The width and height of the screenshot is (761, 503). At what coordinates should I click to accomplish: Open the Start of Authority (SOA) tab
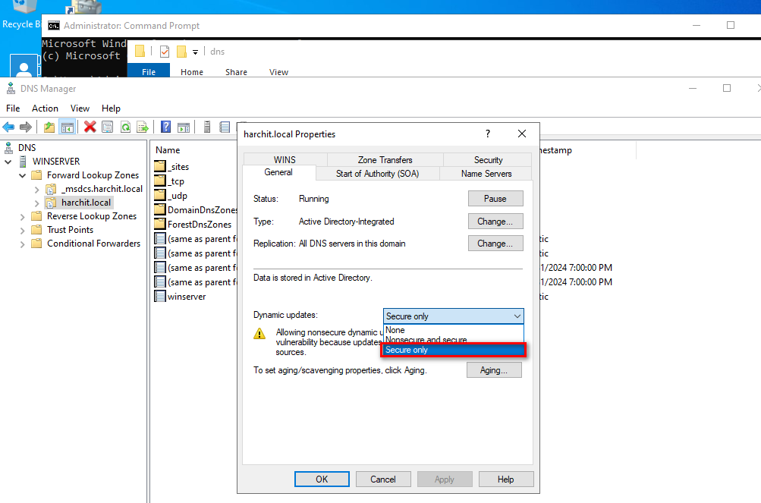[377, 174]
